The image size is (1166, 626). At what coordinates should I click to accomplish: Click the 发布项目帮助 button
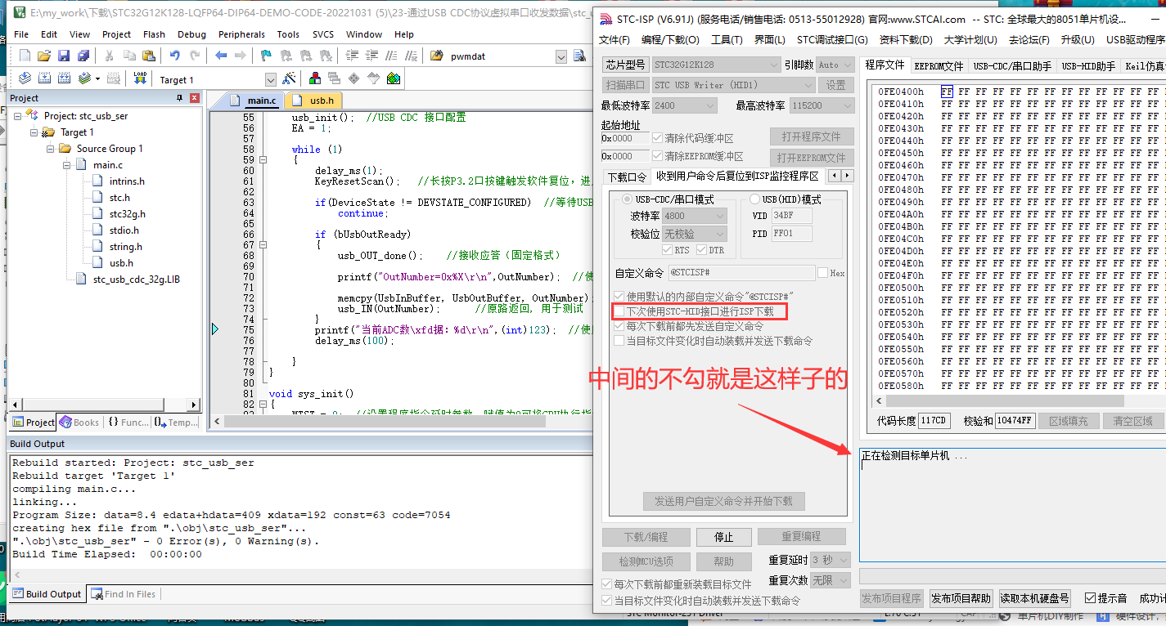click(x=961, y=598)
